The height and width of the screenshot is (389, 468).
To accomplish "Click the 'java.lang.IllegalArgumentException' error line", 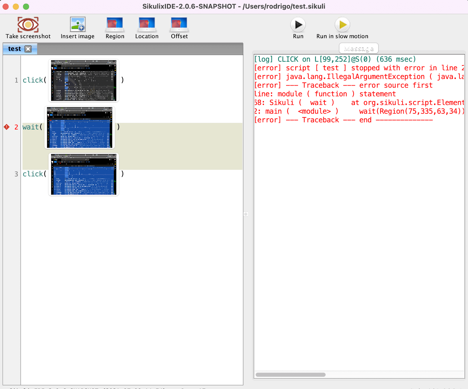I will coord(359,77).
